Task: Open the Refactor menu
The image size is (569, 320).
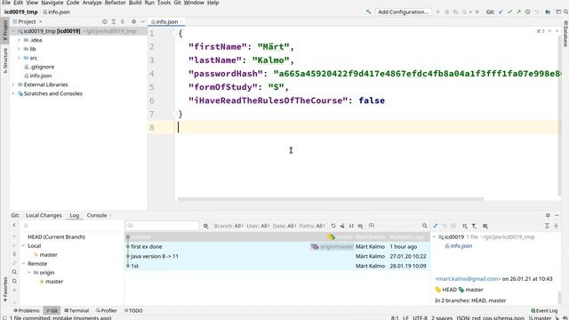Action: coord(115,3)
